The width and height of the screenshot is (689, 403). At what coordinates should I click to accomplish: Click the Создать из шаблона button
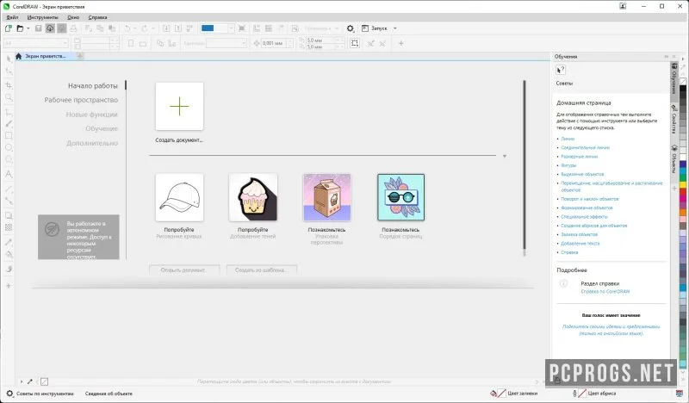262,270
